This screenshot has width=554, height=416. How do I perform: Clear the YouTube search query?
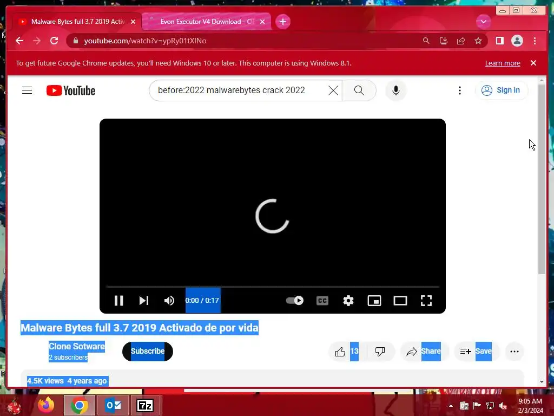[333, 90]
